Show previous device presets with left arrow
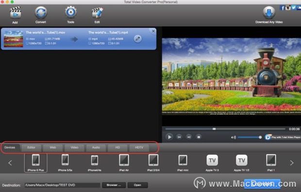This screenshot has height=192, width=301. (10, 163)
